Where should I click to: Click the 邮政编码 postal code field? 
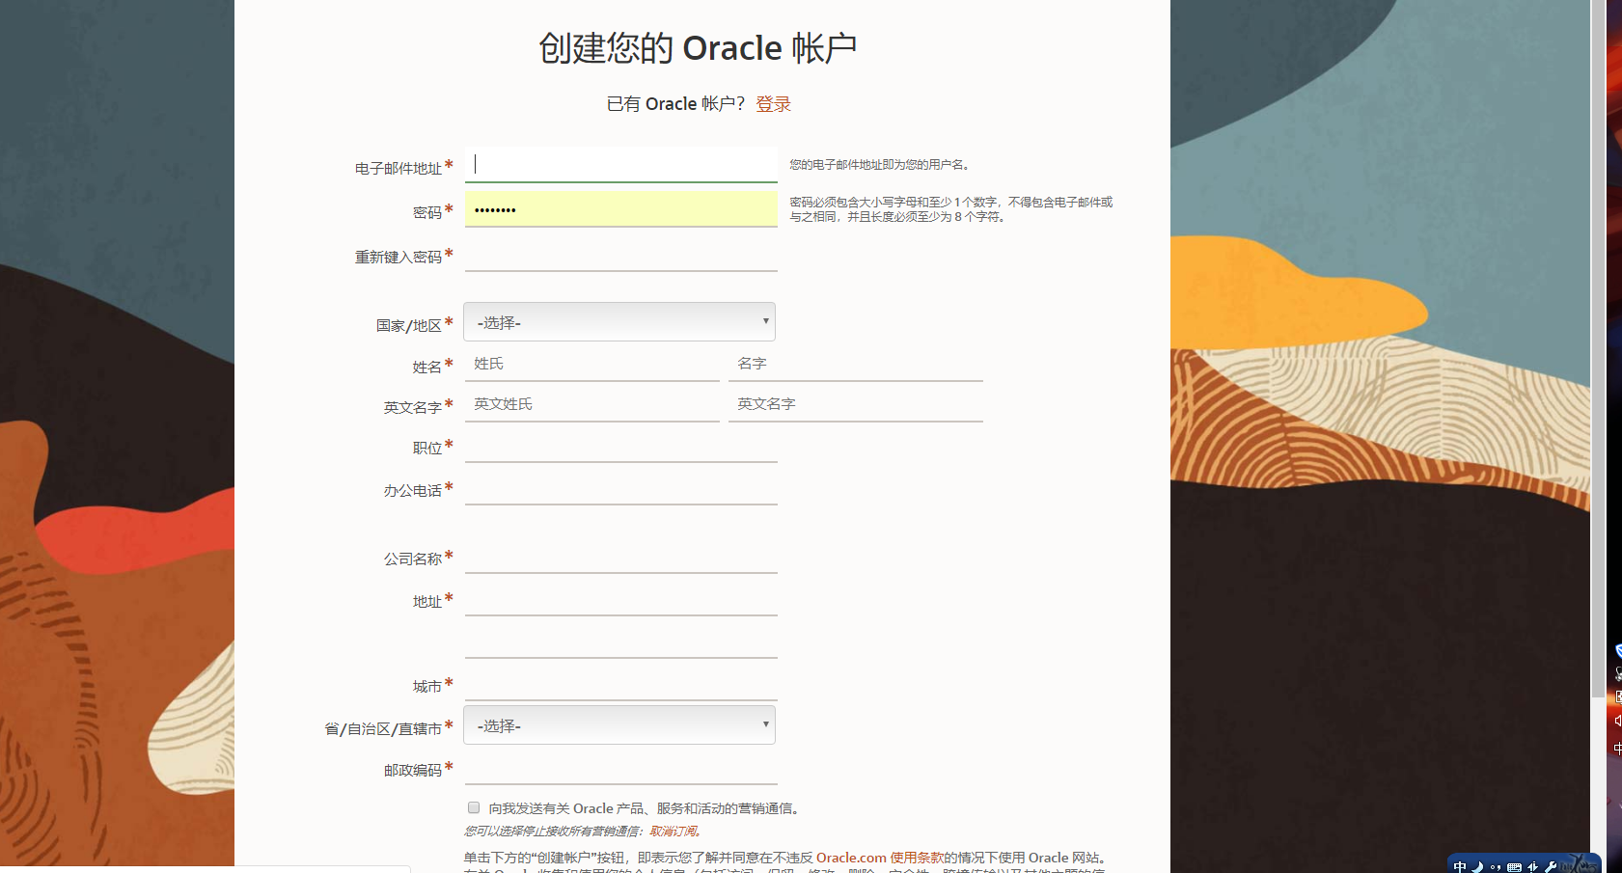click(x=620, y=768)
